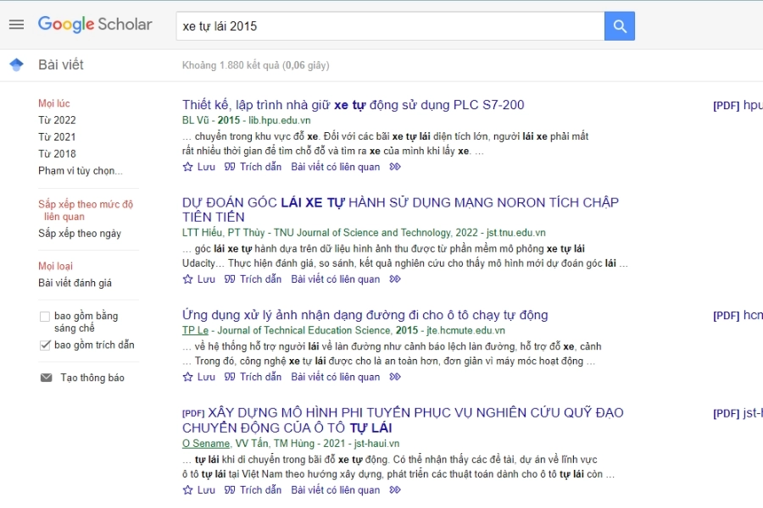
Task: Enable bao gồm bằng sáng chế checkbox
Action: point(45,317)
